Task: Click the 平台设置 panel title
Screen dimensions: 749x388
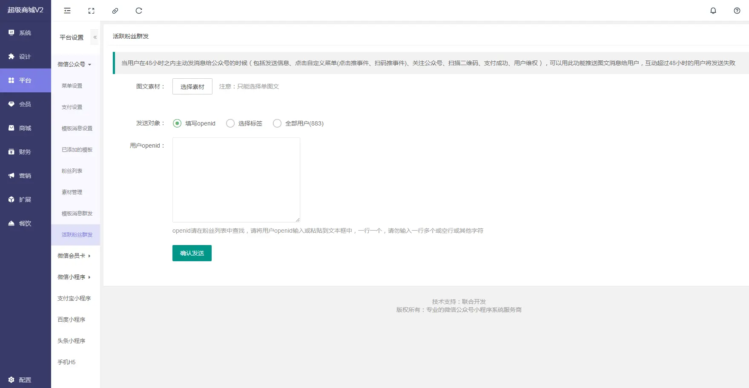Action: pos(72,37)
